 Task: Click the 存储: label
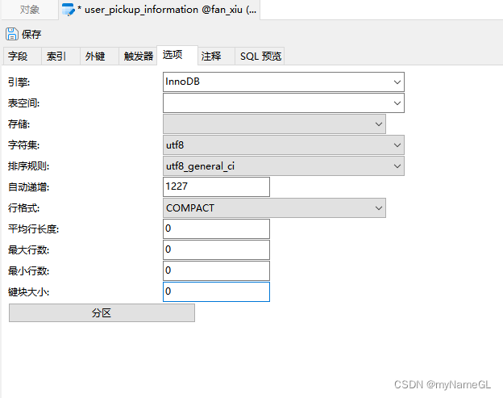pos(19,124)
